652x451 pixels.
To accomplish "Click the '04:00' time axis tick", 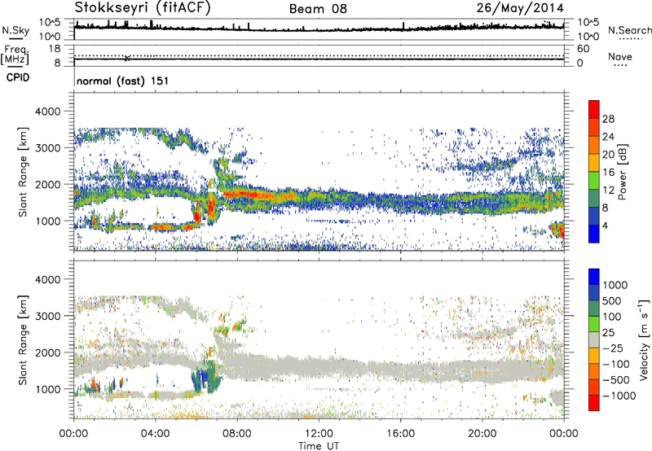I will tap(155, 434).
